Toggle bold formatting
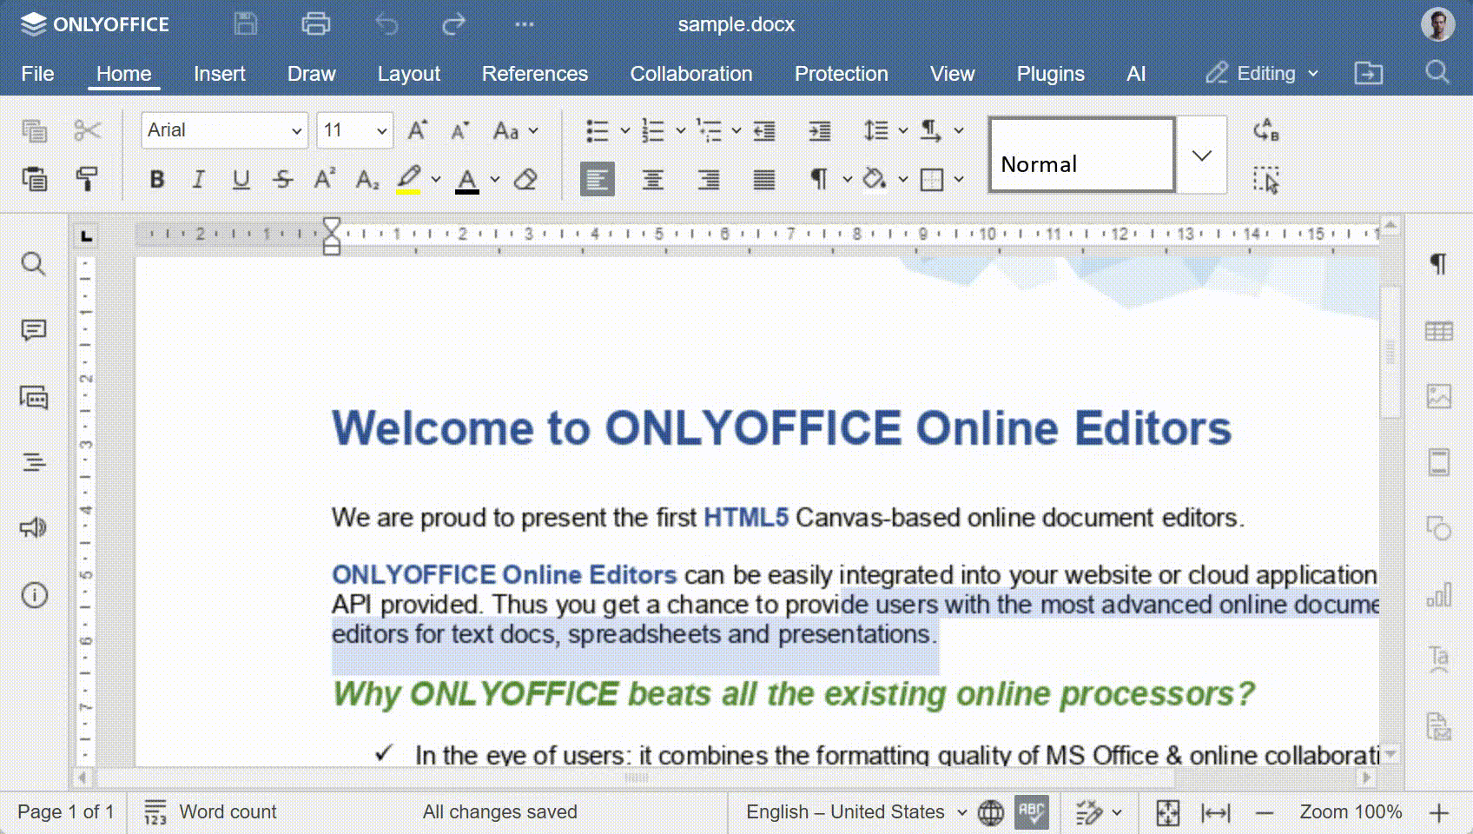The height and width of the screenshot is (834, 1473). point(157,180)
